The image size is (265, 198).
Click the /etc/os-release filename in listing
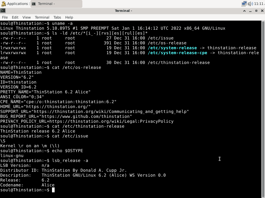[x=167, y=43]
